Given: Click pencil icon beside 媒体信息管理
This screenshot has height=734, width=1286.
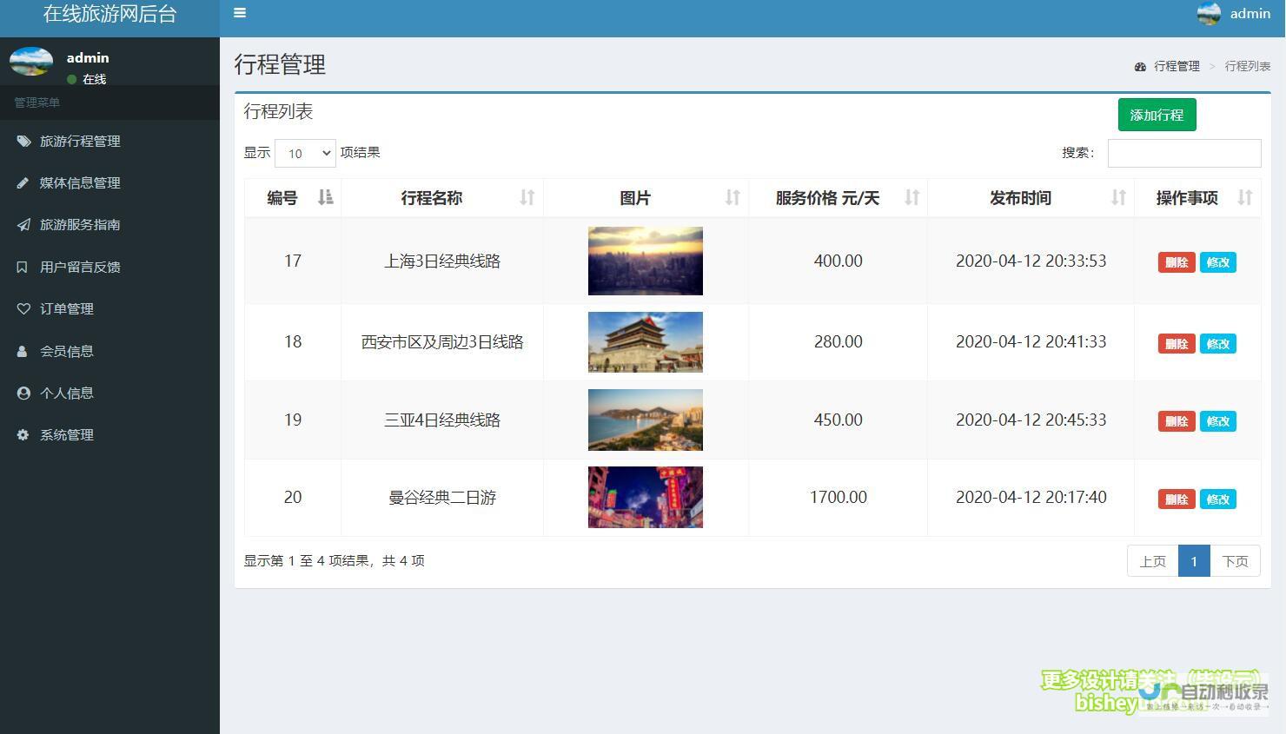Looking at the screenshot, I should point(23,182).
